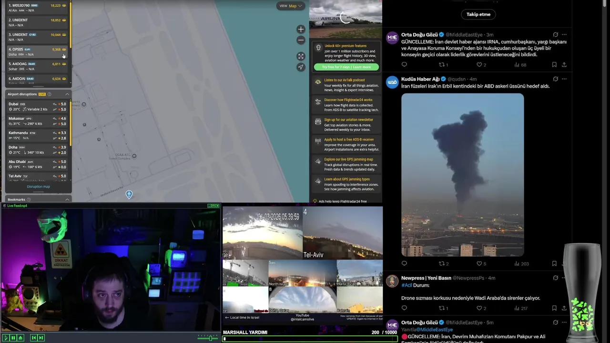Open the Doha, Qatar camera feed tile
Image resolution: width=610 pixels, height=343 pixels.
tap(303, 300)
